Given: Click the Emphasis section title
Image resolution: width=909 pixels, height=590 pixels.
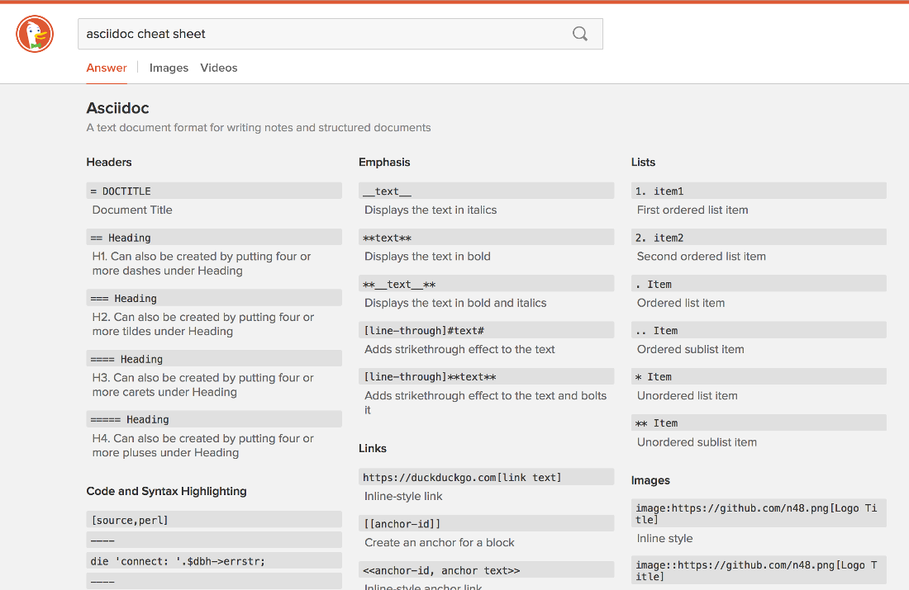Looking at the screenshot, I should pos(384,162).
